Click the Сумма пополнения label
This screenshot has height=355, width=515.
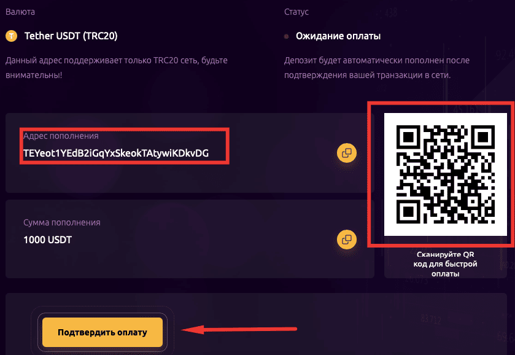click(62, 222)
